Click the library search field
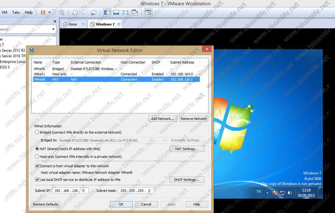 point(25,29)
